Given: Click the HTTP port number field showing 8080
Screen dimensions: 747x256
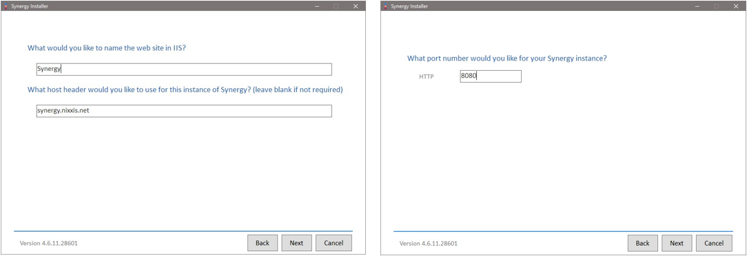Looking at the screenshot, I should tap(491, 76).
